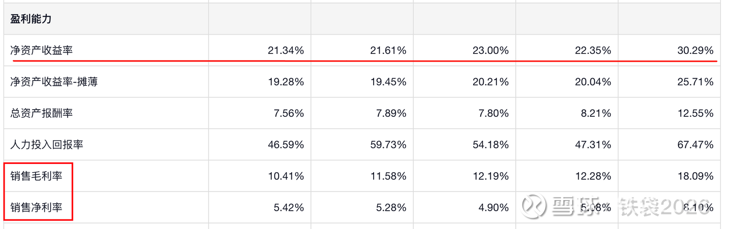Click the 总资产报酬率 row label
Viewport: 731px width, 229px height.
[x=42, y=113]
